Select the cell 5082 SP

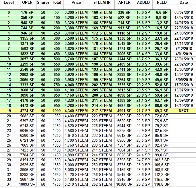pos(27,116)
